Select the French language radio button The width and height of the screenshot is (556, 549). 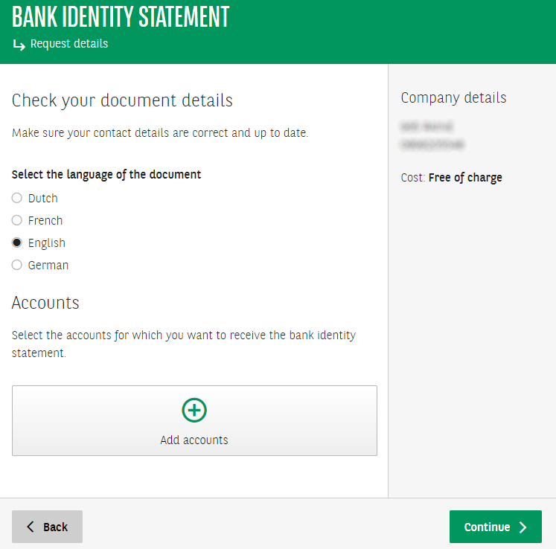(17, 221)
